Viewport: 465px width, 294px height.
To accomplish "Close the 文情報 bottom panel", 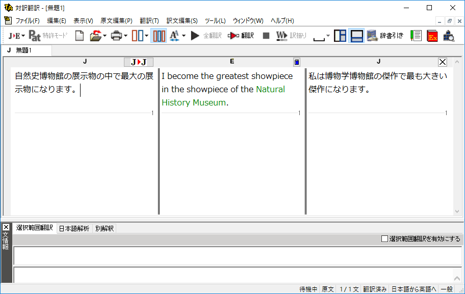I will pos(6,227).
